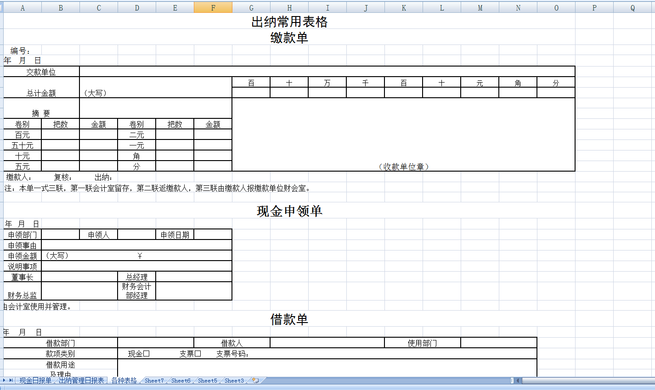655x390 pixels.
Task: Select the highlighted column F header
Action: point(213,7)
